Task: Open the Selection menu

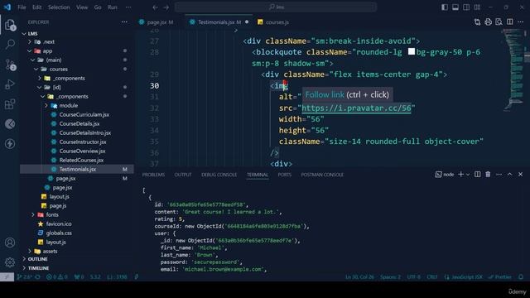Action: pyautogui.click(x=59, y=7)
